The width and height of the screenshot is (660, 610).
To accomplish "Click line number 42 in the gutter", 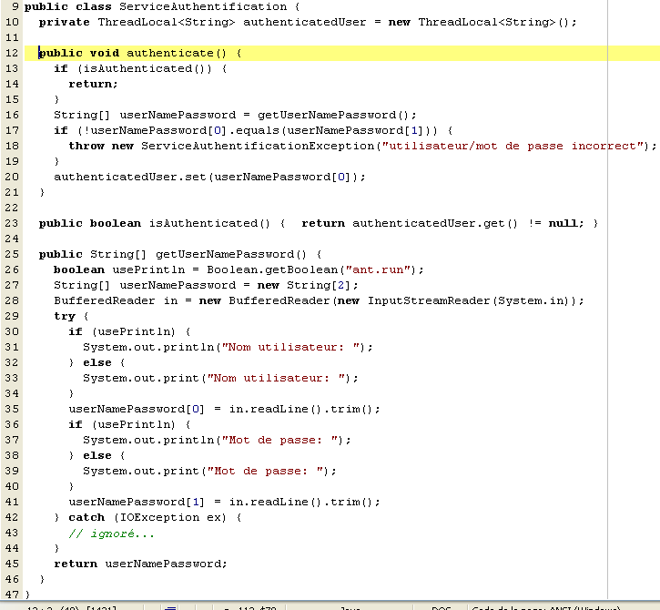I will pos(11,517).
